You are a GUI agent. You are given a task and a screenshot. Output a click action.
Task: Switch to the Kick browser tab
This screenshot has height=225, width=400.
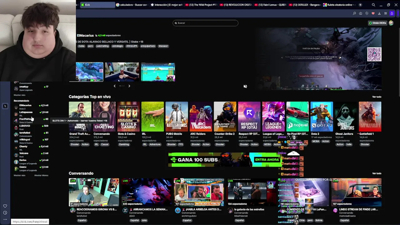coord(97,5)
